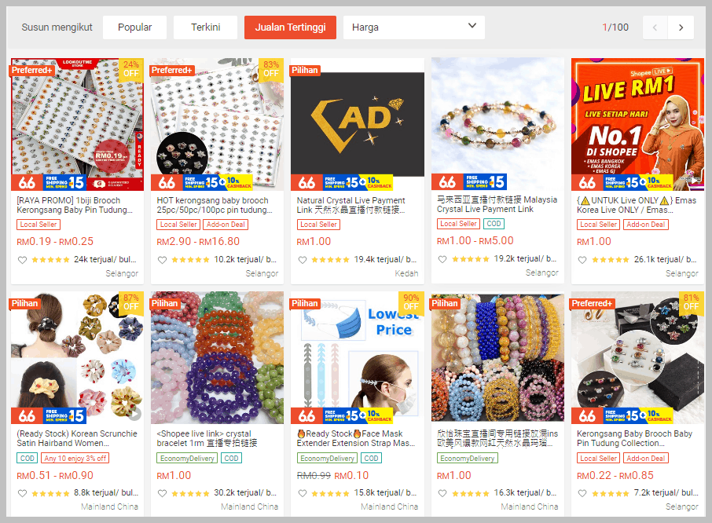Sort by Popular tab
712x523 pixels.
[x=134, y=27]
